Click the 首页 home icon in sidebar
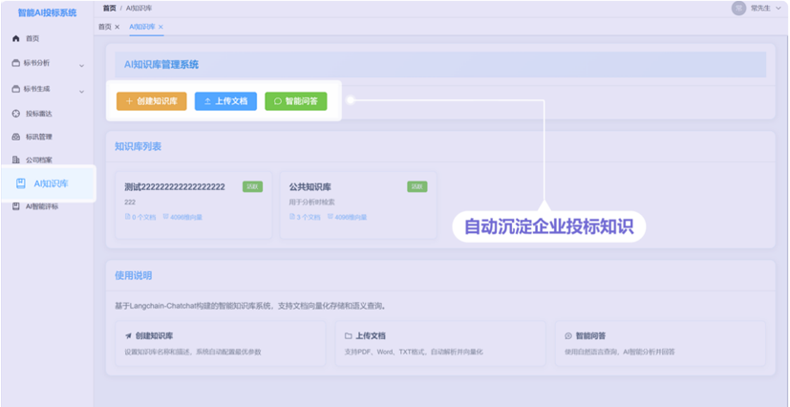790x407 pixels. click(16, 39)
